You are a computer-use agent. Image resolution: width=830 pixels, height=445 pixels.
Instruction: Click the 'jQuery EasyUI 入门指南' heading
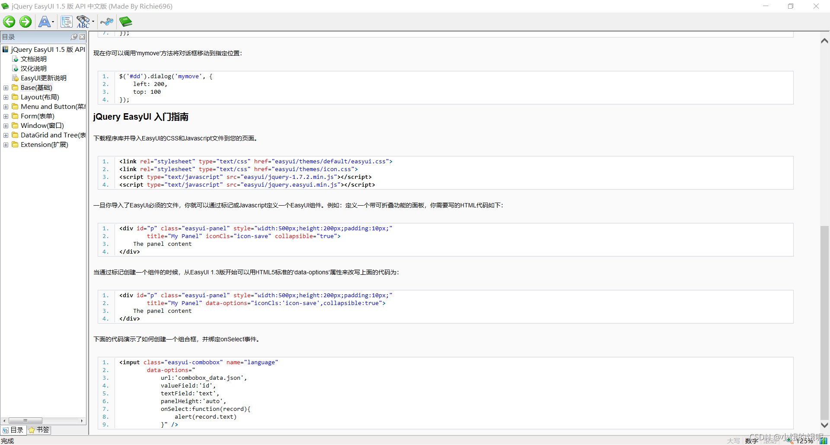(x=140, y=117)
